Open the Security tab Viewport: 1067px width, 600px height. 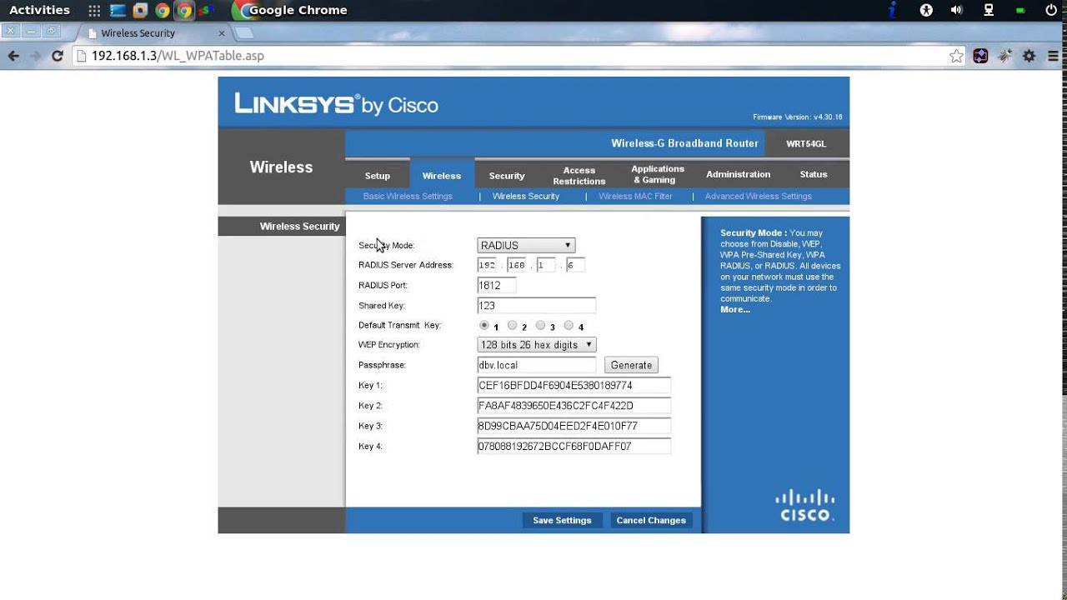507,176
